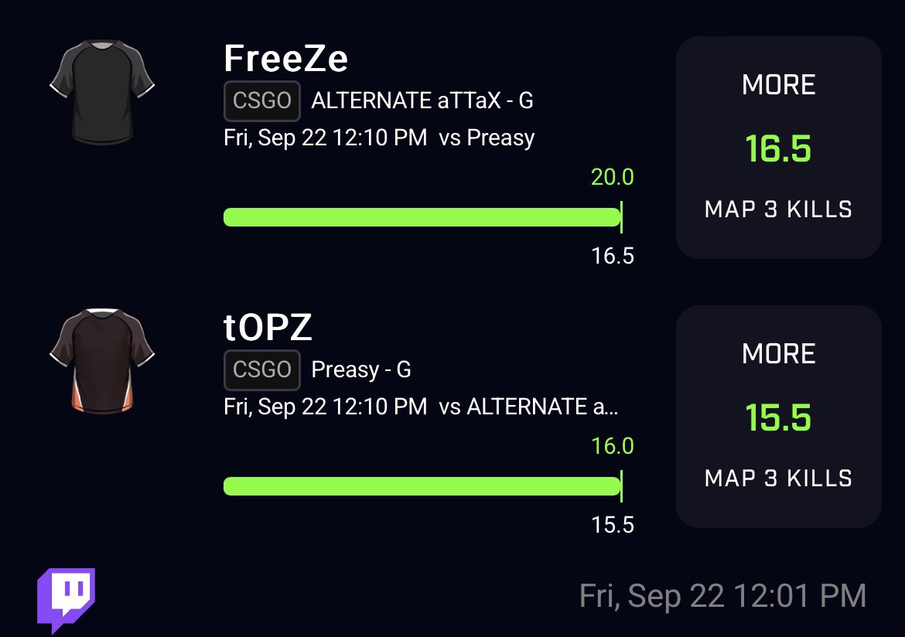
Task: Click the 16.5 line below FreeZe's bar
Action: 613,256
